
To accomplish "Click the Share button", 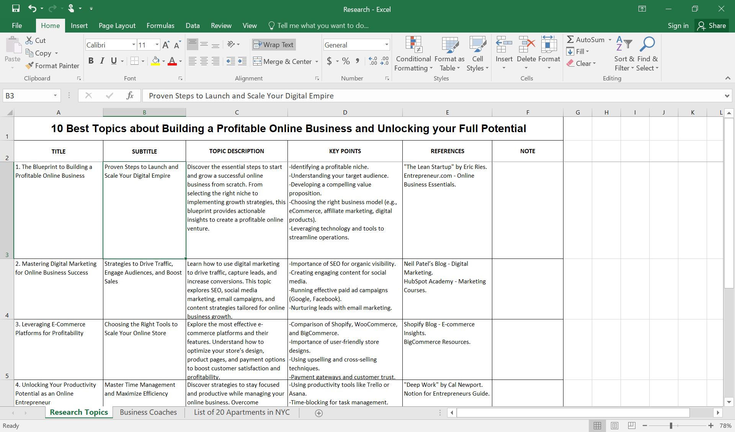I will pyautogui.click(x=712, y=26).
